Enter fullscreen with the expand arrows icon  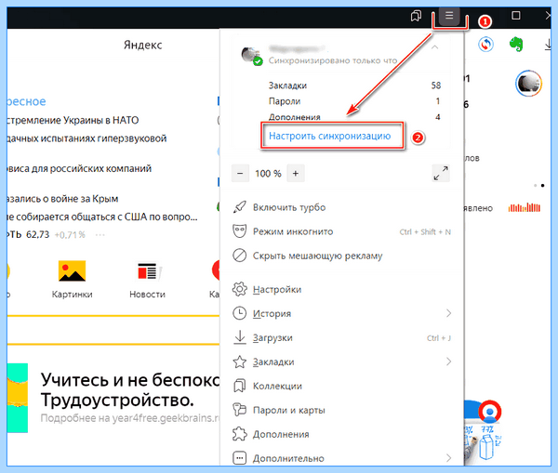coord(441,173)
